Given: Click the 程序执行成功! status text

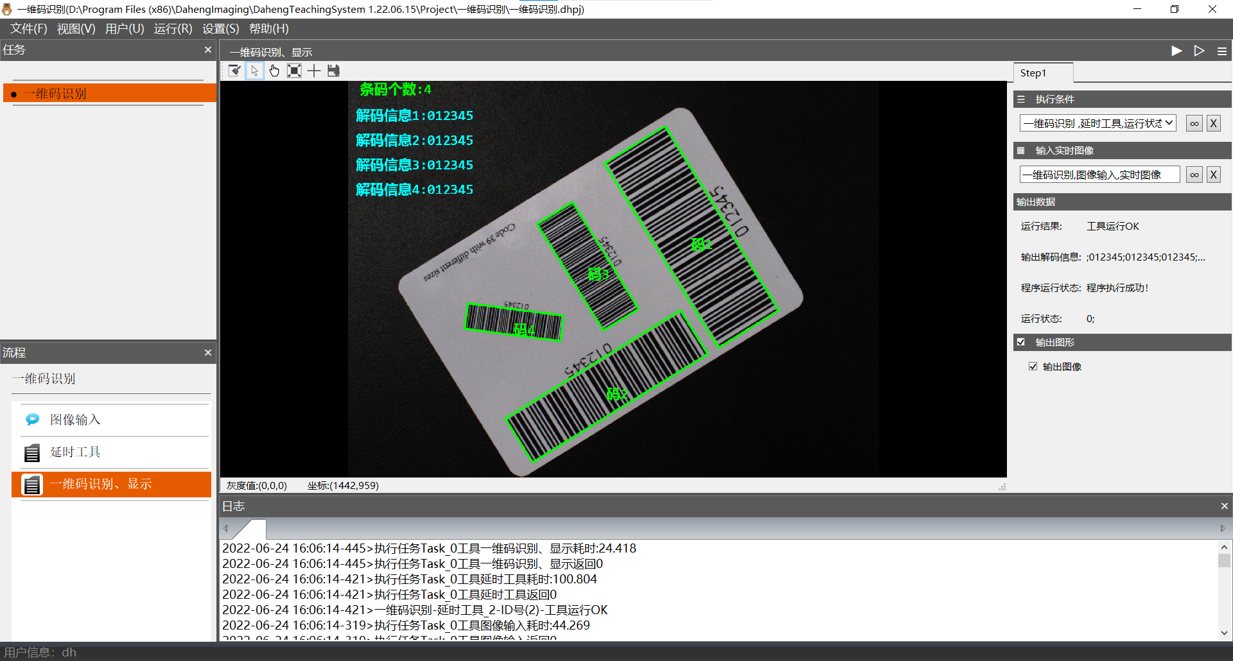Looking at the screenshot, I should (1117, 288).
